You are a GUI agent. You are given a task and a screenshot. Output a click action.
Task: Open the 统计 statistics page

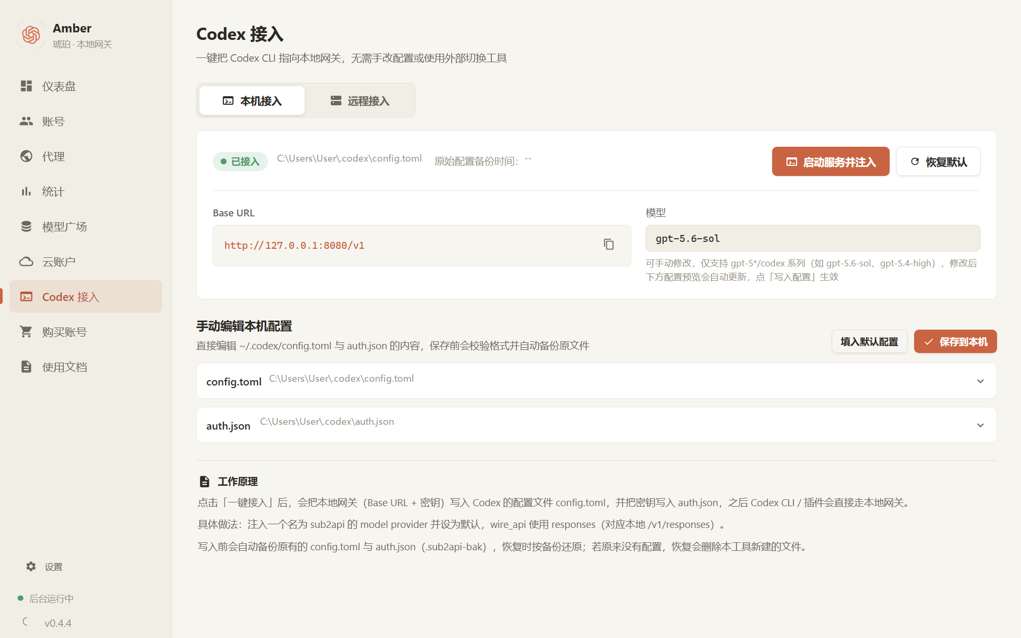86,191
